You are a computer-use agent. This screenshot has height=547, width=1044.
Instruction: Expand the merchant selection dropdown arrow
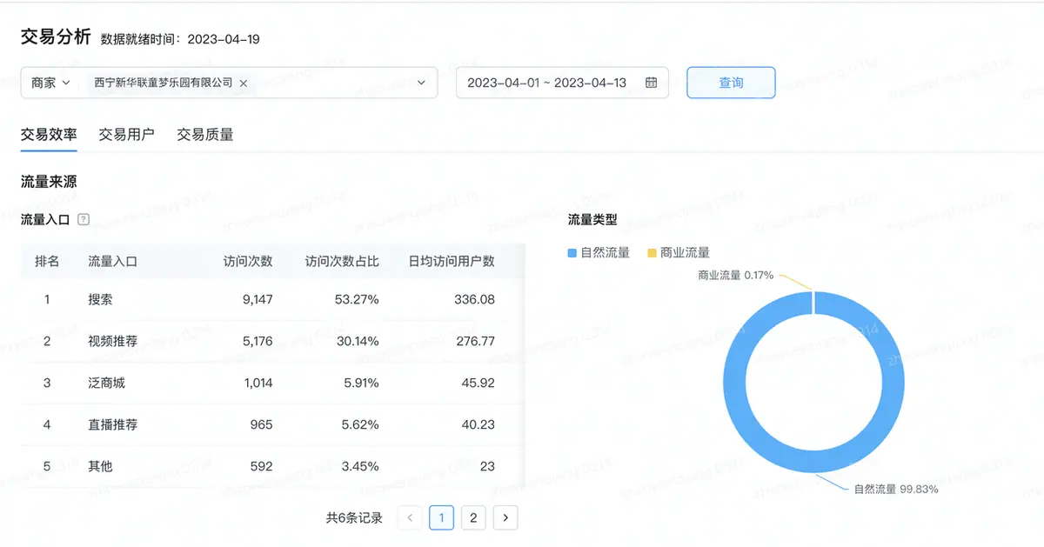click(x=421, y=83)
